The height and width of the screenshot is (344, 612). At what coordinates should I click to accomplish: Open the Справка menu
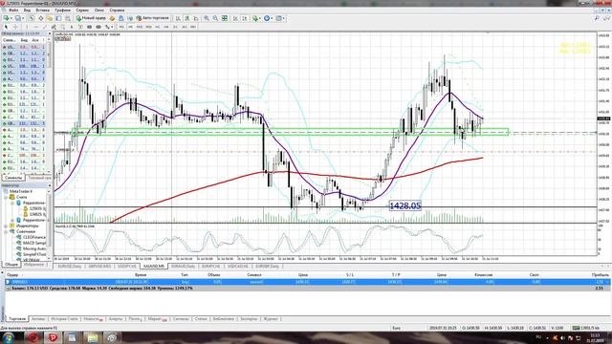tap(117, 11)
